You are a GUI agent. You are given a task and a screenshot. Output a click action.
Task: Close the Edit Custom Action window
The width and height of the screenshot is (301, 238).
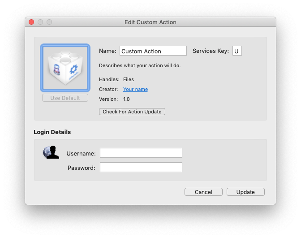click(31, 22)
